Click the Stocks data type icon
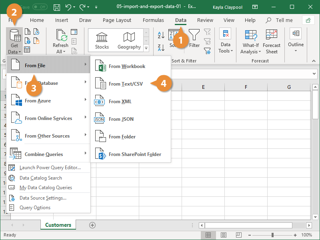 point(102,38)
